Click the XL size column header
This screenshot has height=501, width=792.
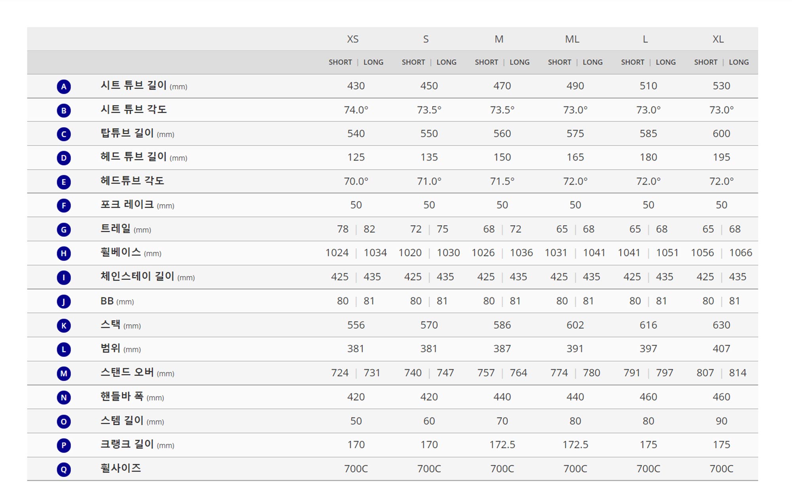pyautogui.click(x=718, y=39)
